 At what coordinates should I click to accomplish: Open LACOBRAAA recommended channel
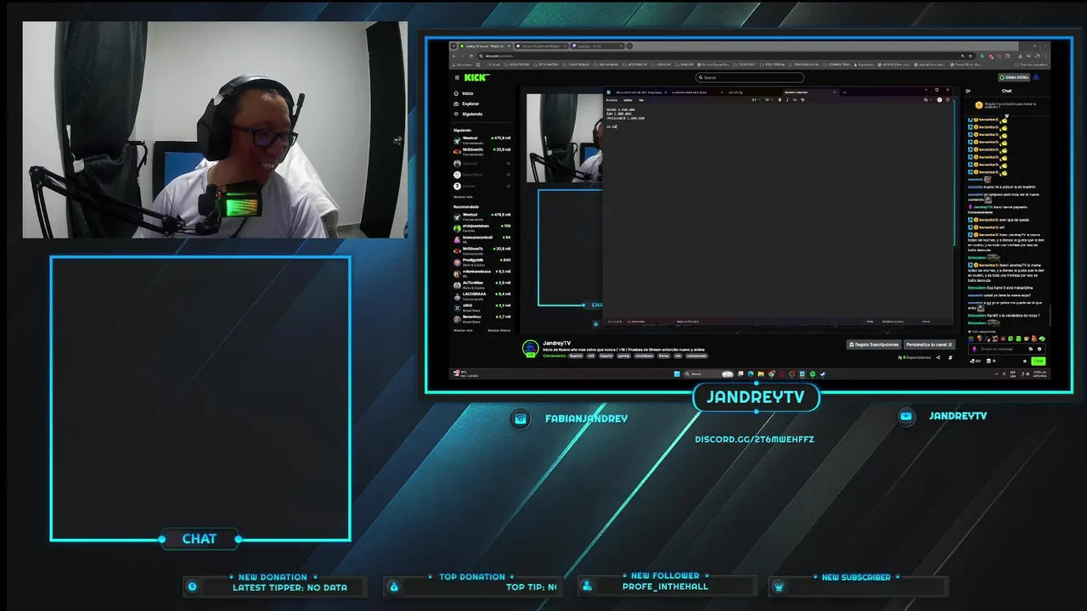click(482, 294)
